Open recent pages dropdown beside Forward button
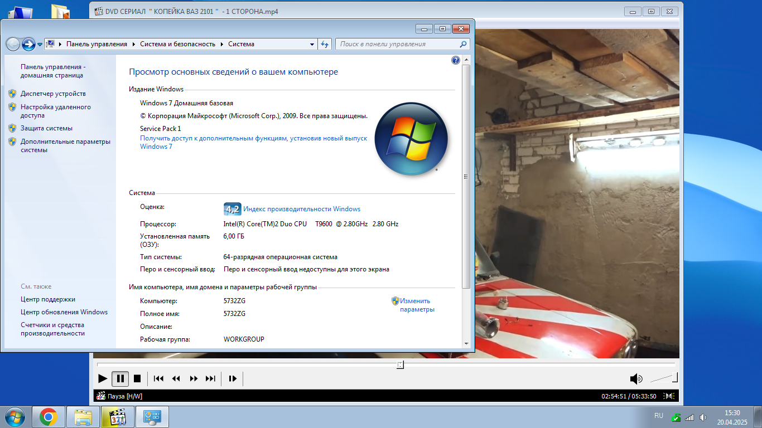The image size is (762, 428). 40,45
